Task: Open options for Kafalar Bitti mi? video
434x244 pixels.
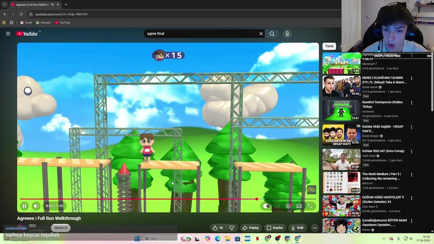Action: click(x=412, y=151)
